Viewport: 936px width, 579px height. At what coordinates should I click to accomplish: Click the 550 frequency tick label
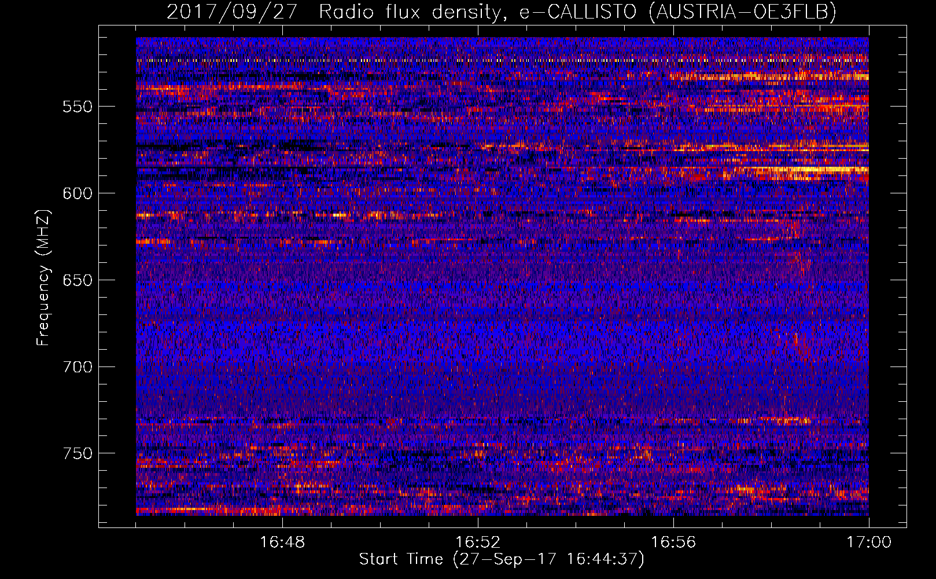tap(77, 107)
